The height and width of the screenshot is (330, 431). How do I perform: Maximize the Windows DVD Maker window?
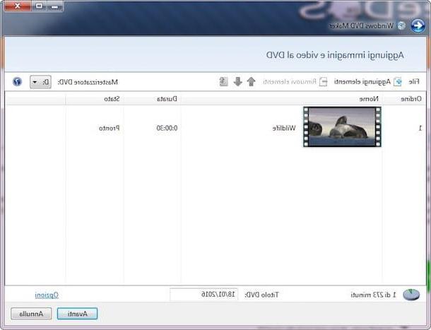click(39, 6)
